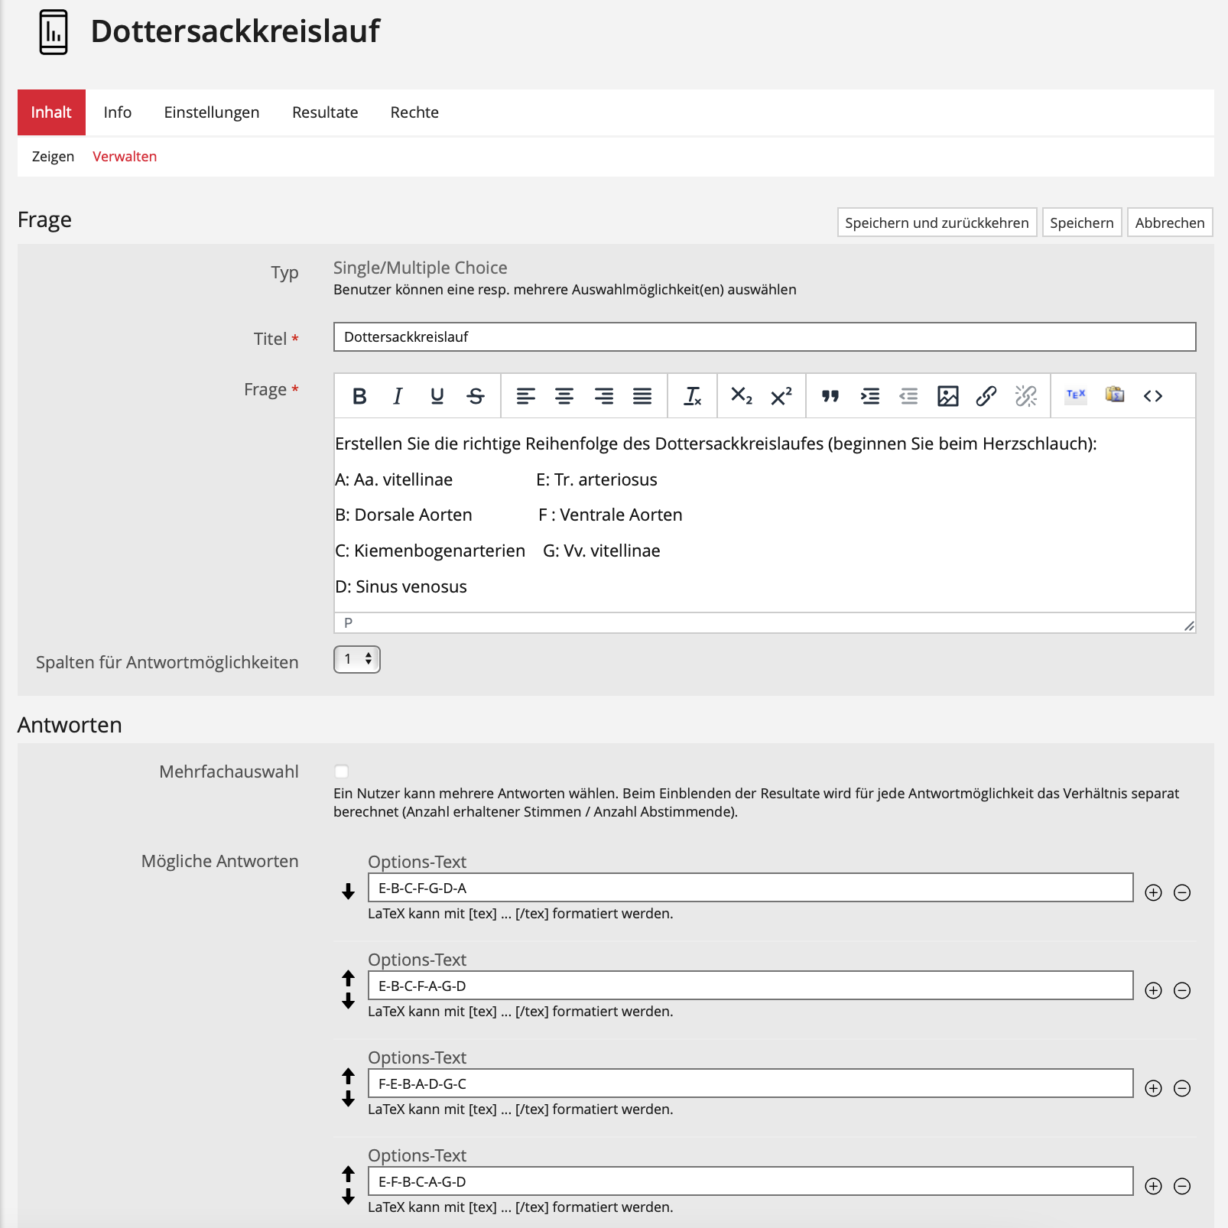This screenshot has width=1228, height=1228.
Task: Add an option after E-B-C-F-A-G-D
Action: [1153, 991]
